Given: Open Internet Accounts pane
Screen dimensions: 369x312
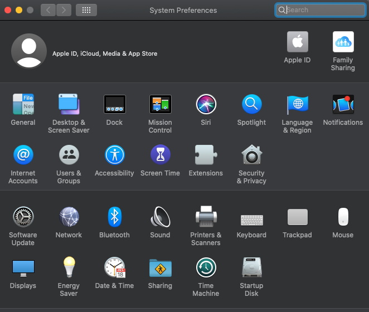Looking at the screenshot, I should [23, 155].
